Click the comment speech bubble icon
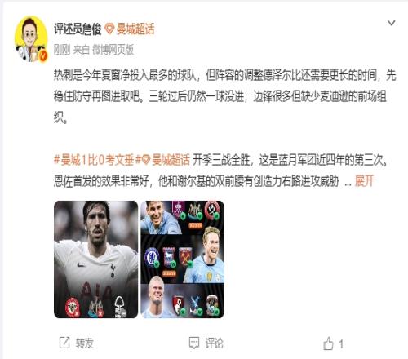 click(194, 343)
